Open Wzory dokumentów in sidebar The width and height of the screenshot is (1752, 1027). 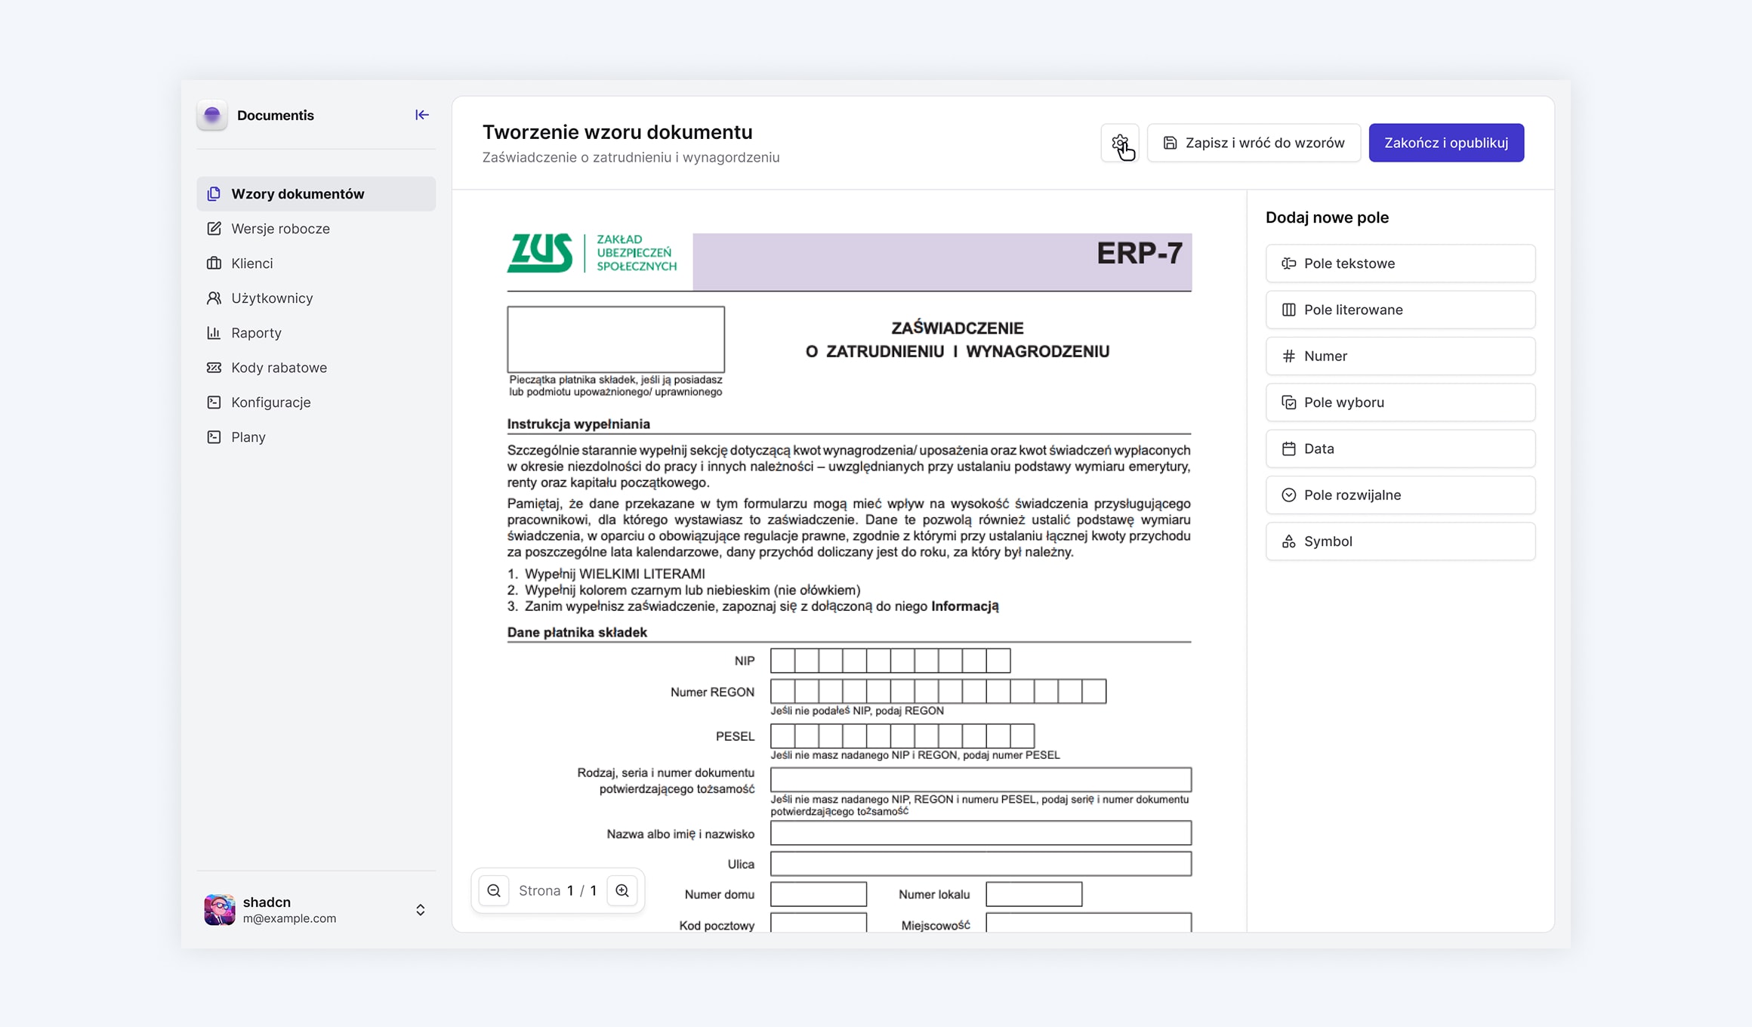coord(316,194)
